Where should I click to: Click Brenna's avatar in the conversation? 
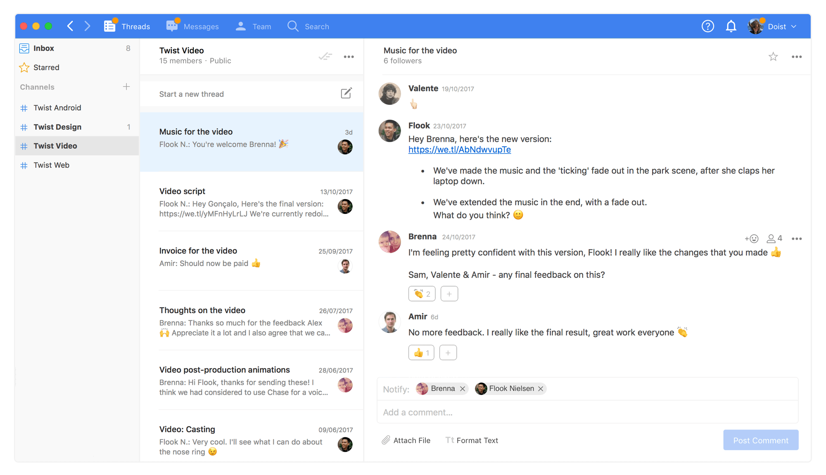(x=389, y=242)
